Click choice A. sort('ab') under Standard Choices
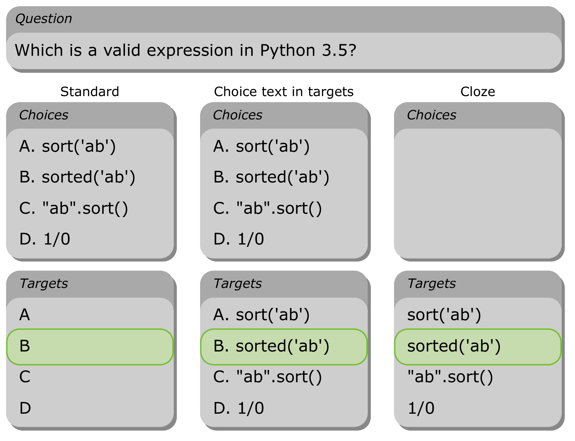The image size is (575, 441). [x=68, y=146]
